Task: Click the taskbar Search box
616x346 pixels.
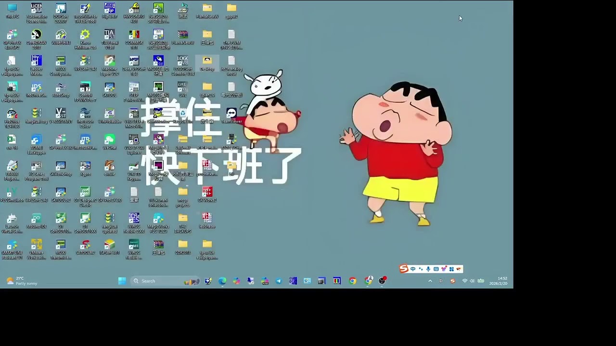Action: (165, 281)
